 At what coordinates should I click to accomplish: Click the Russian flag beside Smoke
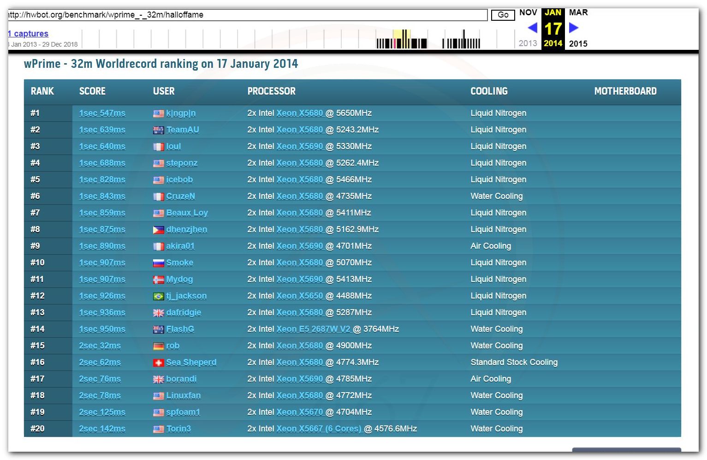click(x=158, y=263)
